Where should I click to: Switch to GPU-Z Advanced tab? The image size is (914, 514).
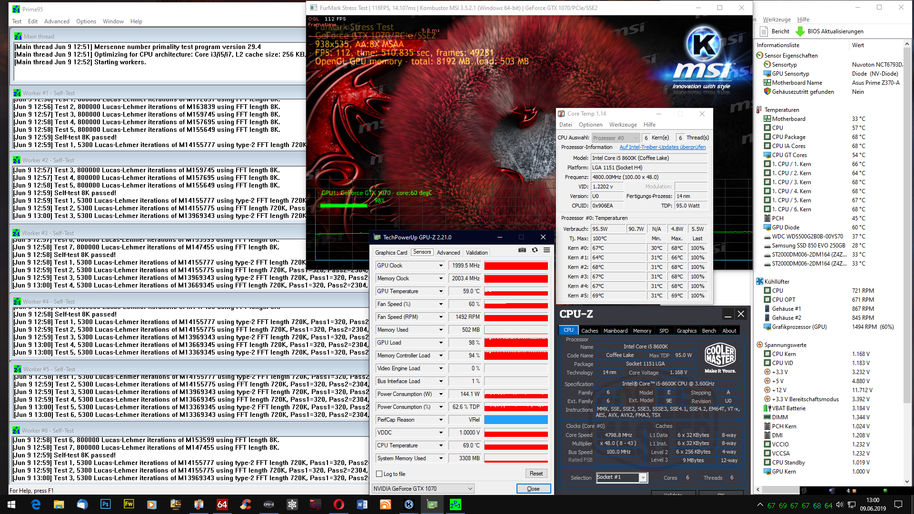pyautogui.click(x=448, y=253)
